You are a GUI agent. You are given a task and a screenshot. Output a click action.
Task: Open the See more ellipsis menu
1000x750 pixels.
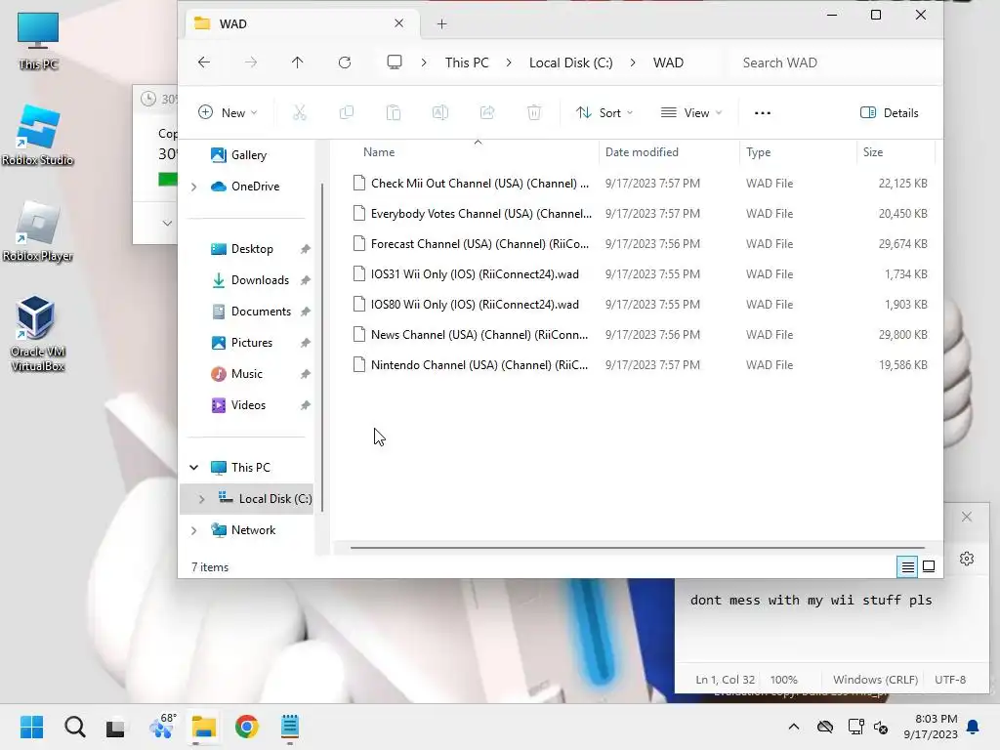[x=763, y=113]
